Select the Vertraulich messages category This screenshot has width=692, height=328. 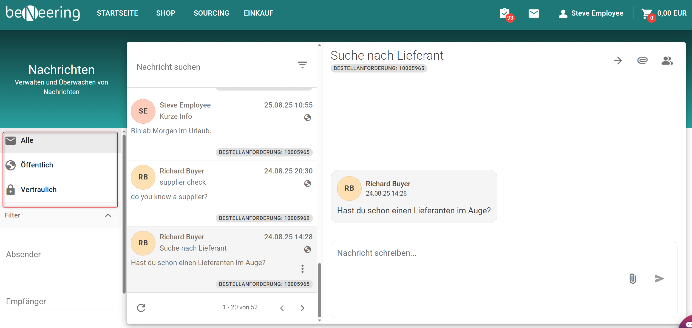pyautogui.click(x=60, y=190)
